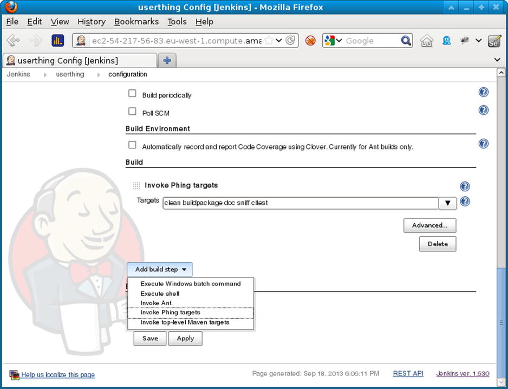
Task: Select Invoke Phing targets menu entry
Action: click(x=191, y=313)
